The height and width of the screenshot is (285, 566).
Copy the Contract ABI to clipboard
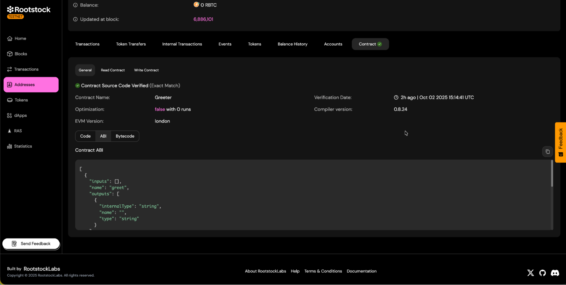point(547,152)
